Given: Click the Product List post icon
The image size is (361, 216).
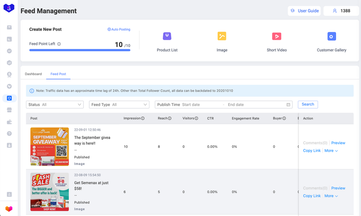Looking at the screenshot, I should tap(167, 36).
